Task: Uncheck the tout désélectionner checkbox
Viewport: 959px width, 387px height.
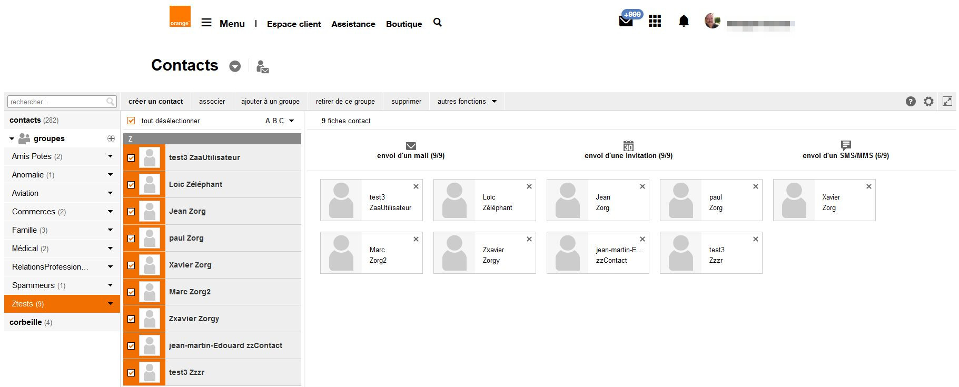Action: [x=131, y=121]
